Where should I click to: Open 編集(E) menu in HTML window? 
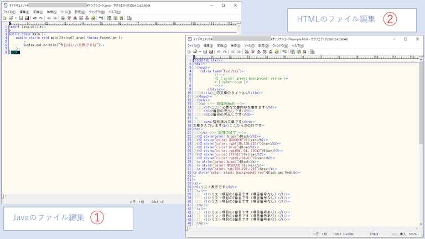(208, 45)
